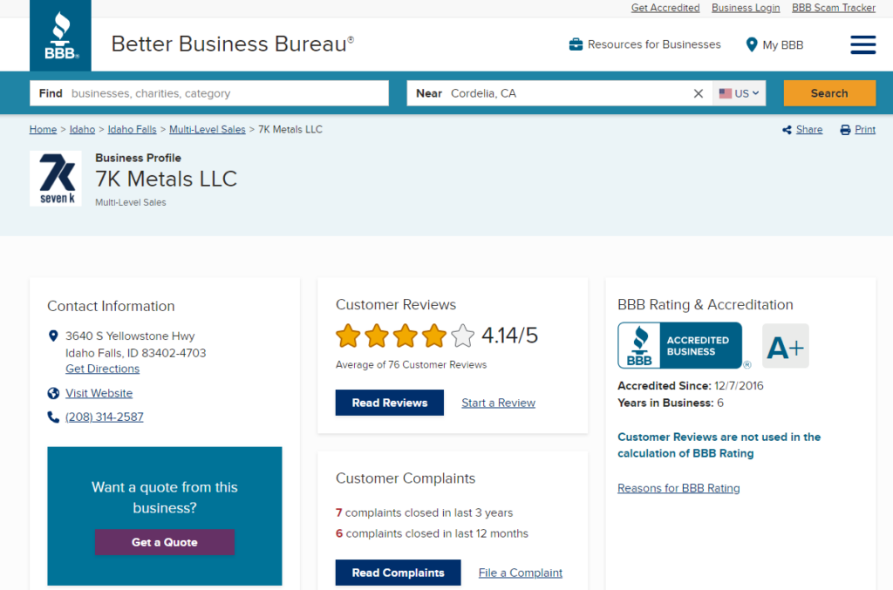Click the orange Search button
Viewport: 893px width, 590px height.
click(829, 93)
